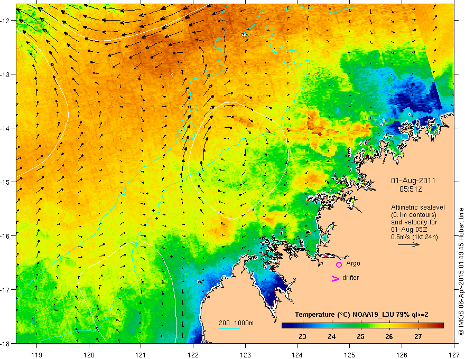Screen dimensions: 465x359
Task: Click the colorbar tick label 26
Action: (x=389, y=337)
